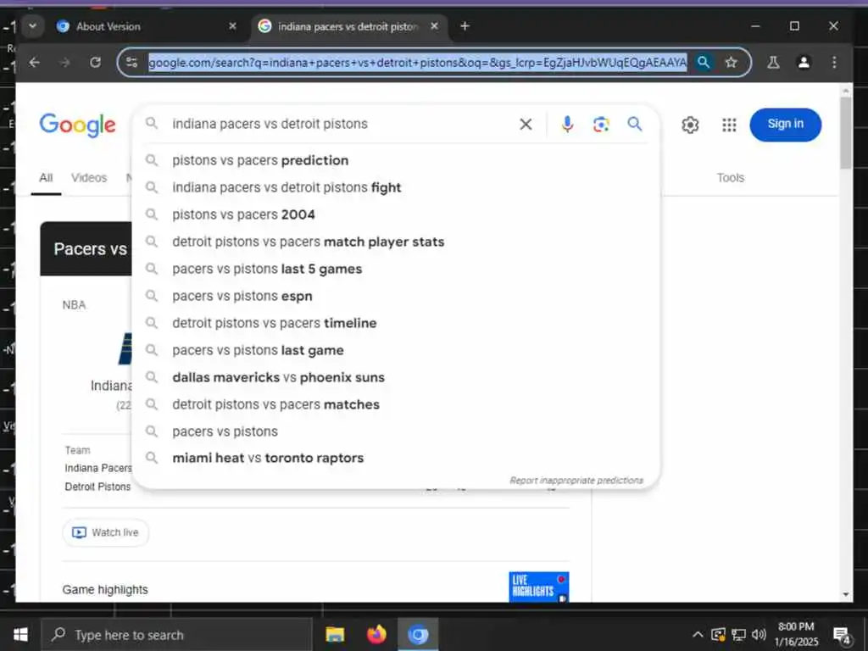Bookmark this tab with the star icon
The width and height of the screenshot is (868, 651).
click(x=732, y=63)
